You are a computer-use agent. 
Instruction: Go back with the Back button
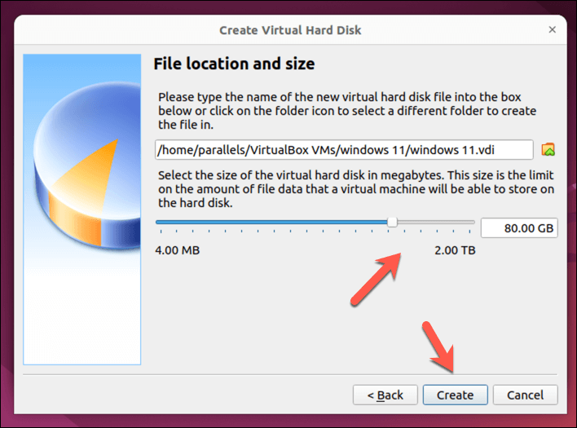coord(385,395)
